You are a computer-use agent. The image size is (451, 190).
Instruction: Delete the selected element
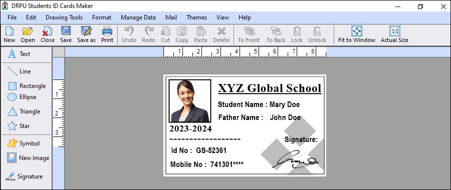pyautogui.click(x=221, y=34)
